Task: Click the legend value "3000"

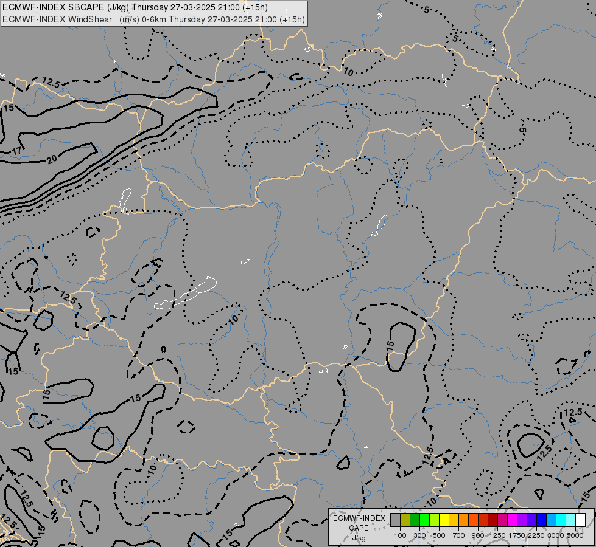Action: pos(556,535)
